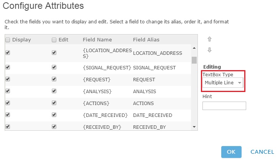Select the {ACTIONS} field row

[x=97, y=103]
